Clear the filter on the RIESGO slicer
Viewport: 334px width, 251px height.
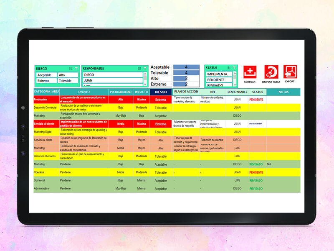click(x=76, y=69)
